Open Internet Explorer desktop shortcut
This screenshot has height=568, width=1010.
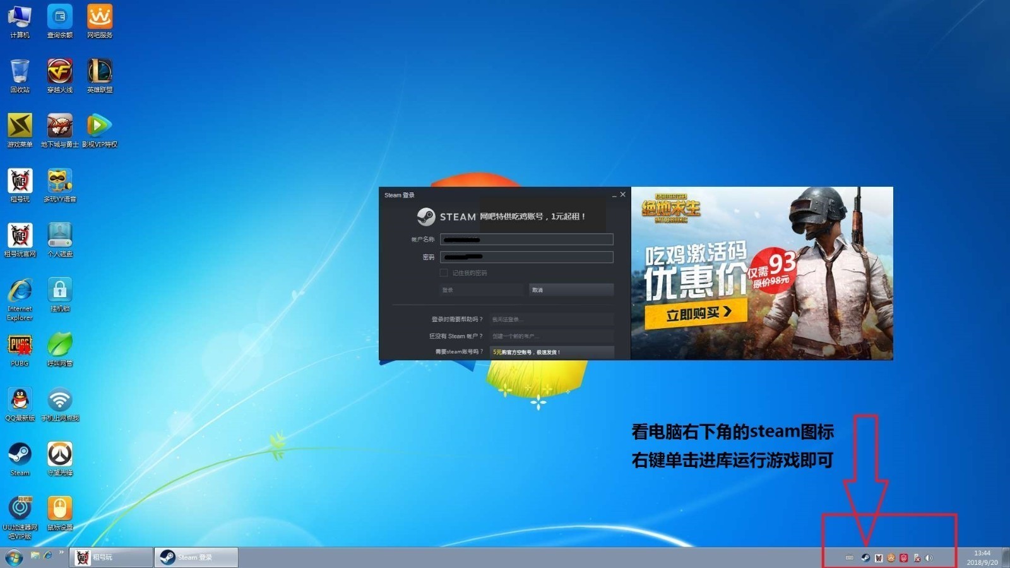coord(20,299)
